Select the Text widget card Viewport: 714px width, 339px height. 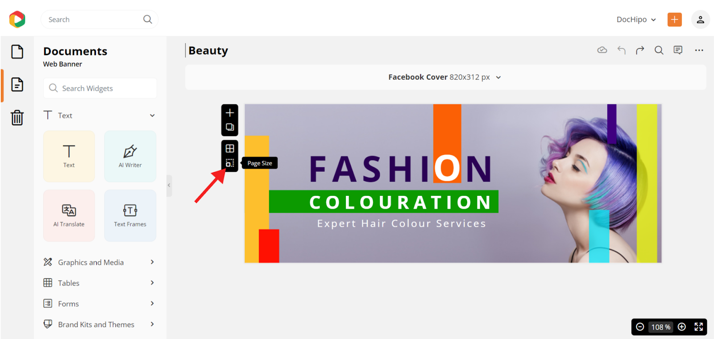coord(69,156)
